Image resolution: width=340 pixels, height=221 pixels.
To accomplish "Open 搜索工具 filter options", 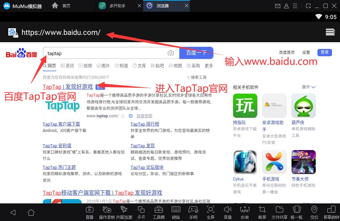I will pyautogui.click(x=197, y=77).
